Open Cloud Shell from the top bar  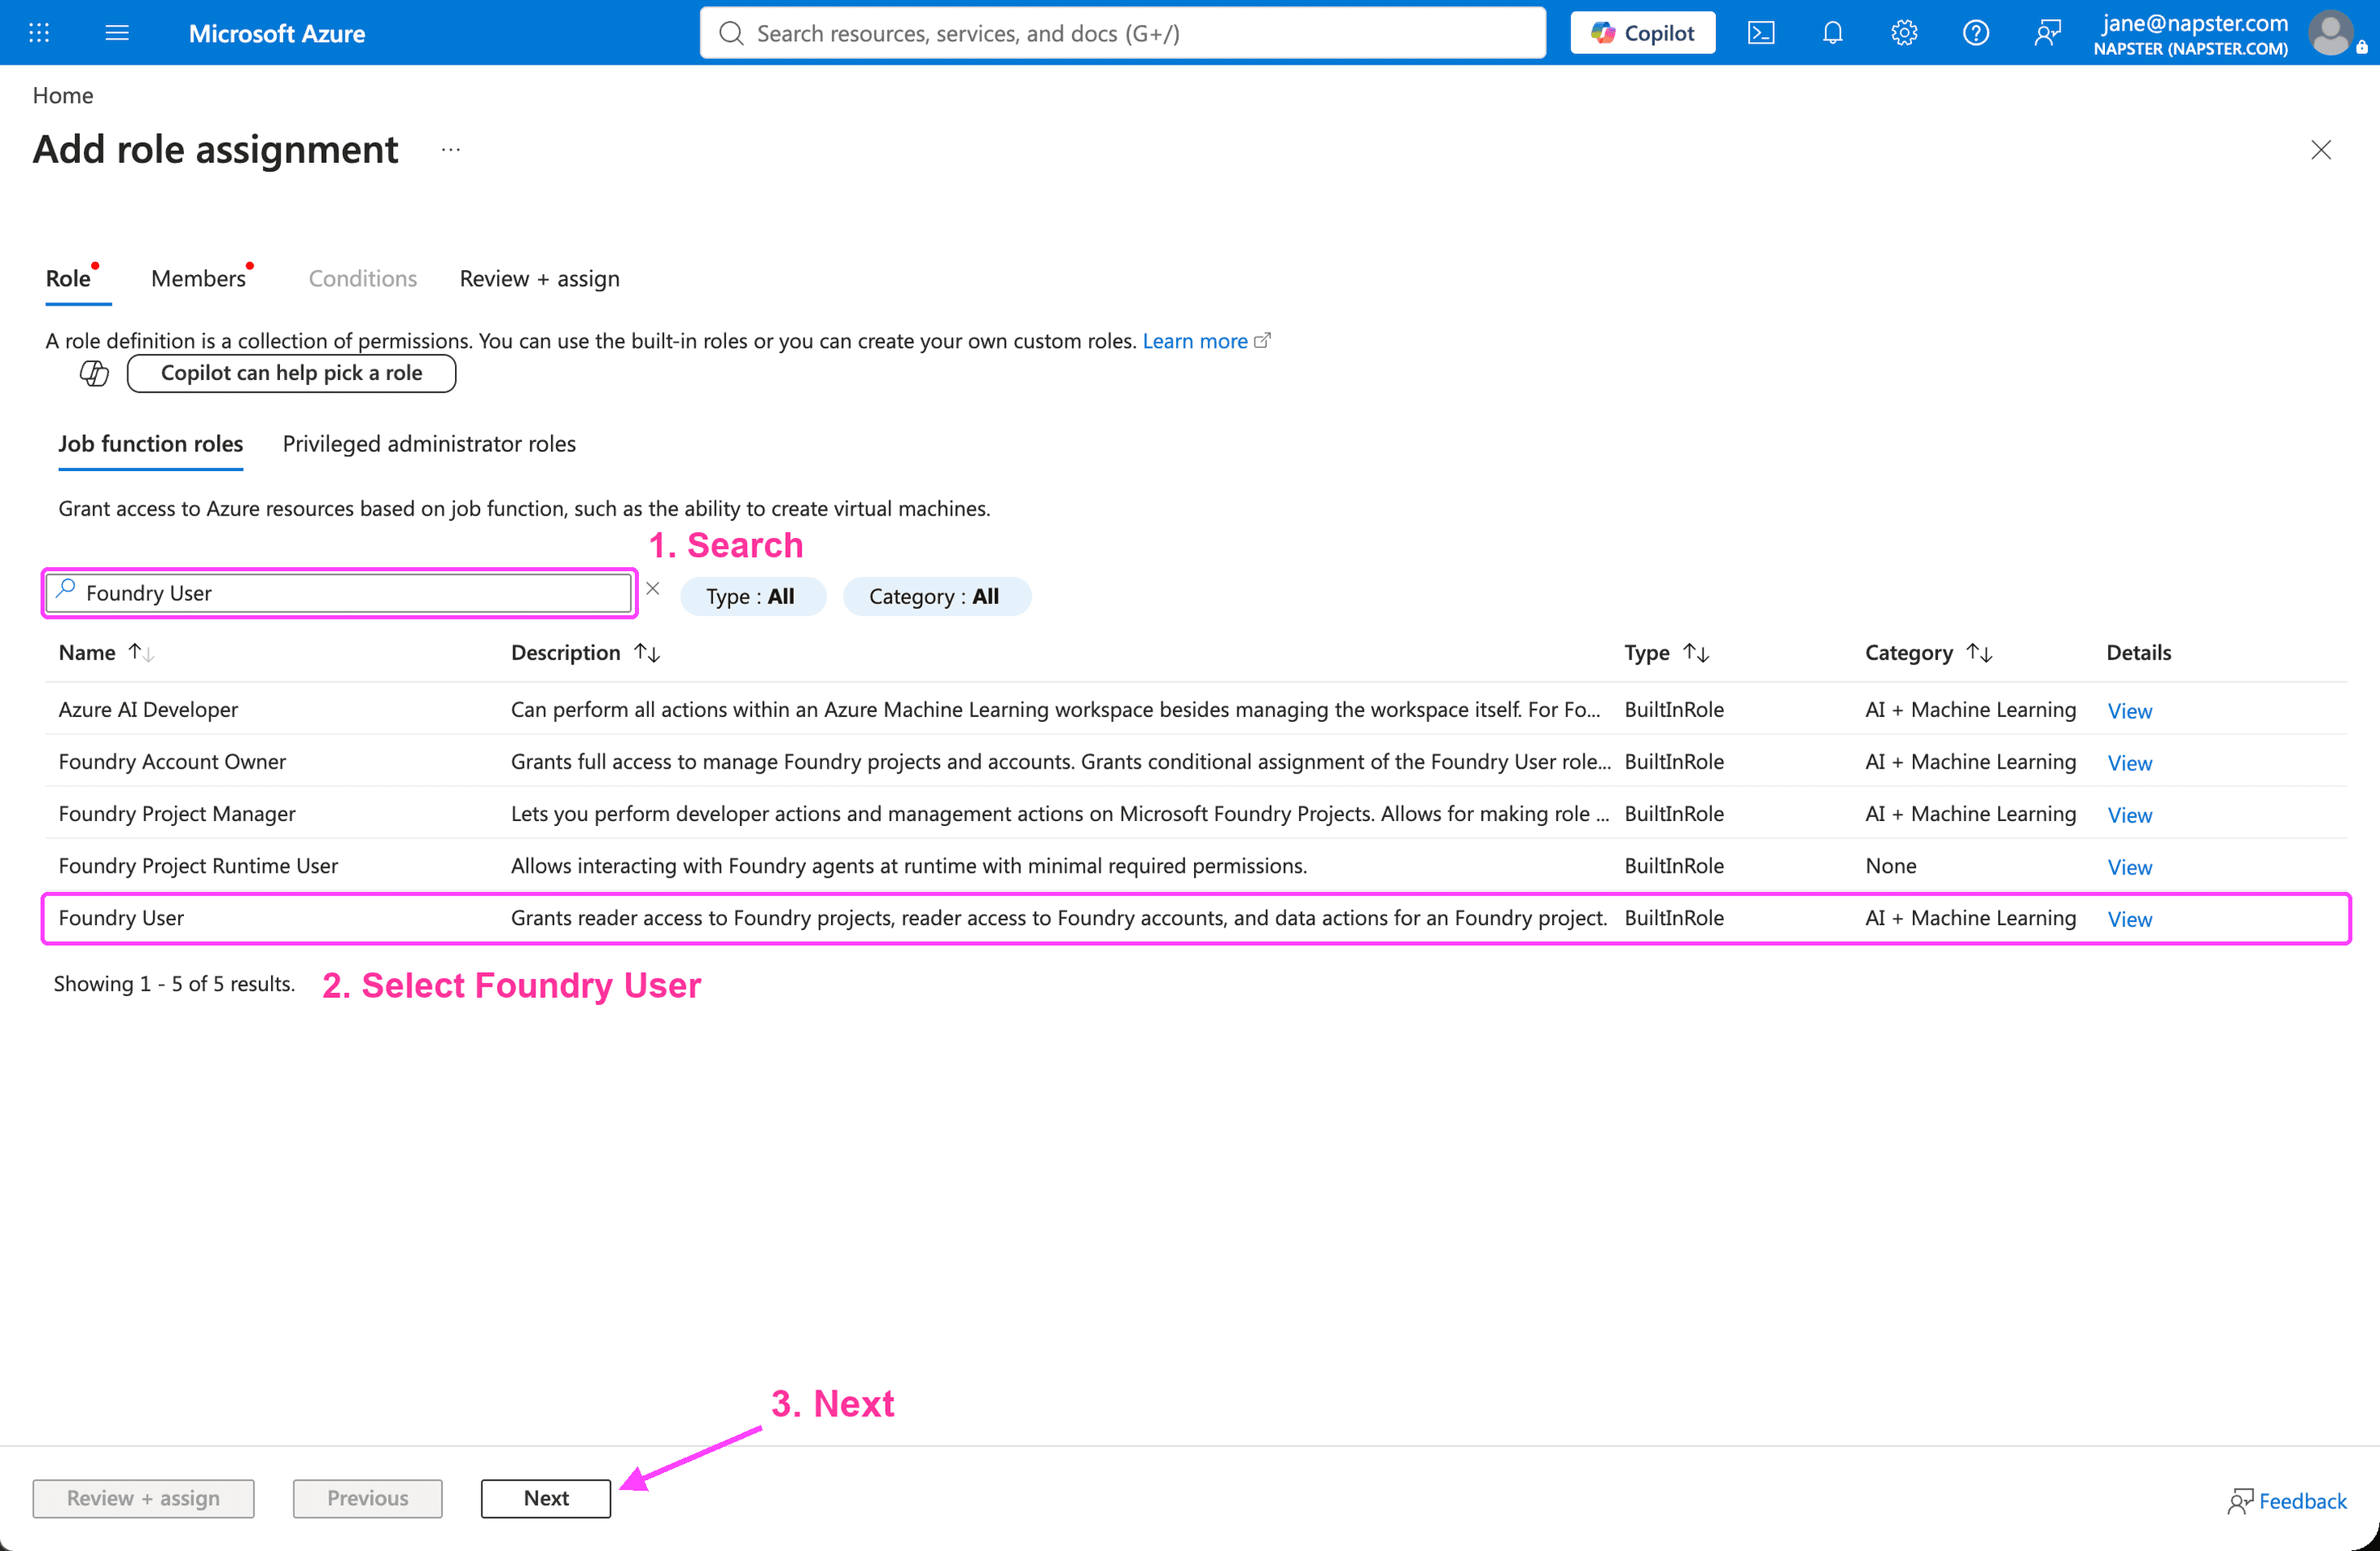[x=1761, y=33]
